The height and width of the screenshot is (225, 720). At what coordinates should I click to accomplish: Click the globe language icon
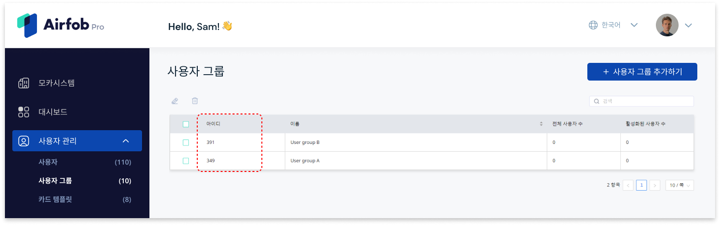click(593, 25)
